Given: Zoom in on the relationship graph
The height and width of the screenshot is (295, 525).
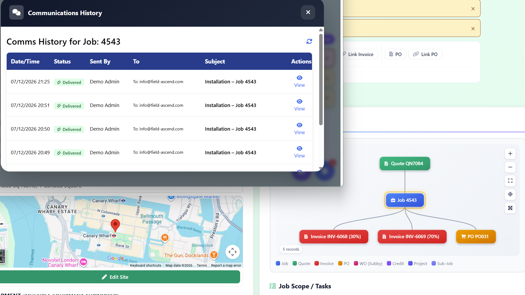Looking at the screenshot, I should pyautogui.click(x=510, y=153).
